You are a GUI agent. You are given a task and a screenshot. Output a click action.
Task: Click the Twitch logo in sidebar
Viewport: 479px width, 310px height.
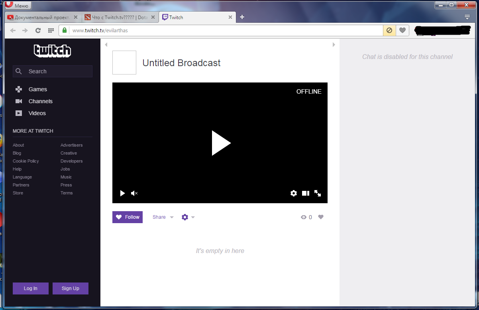(52, 51)
